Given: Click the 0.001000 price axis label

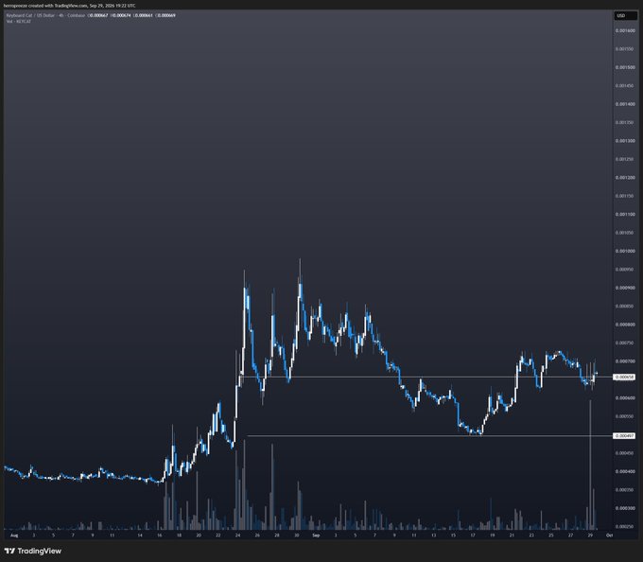Looking at the screenshot, I should [625, 251].
